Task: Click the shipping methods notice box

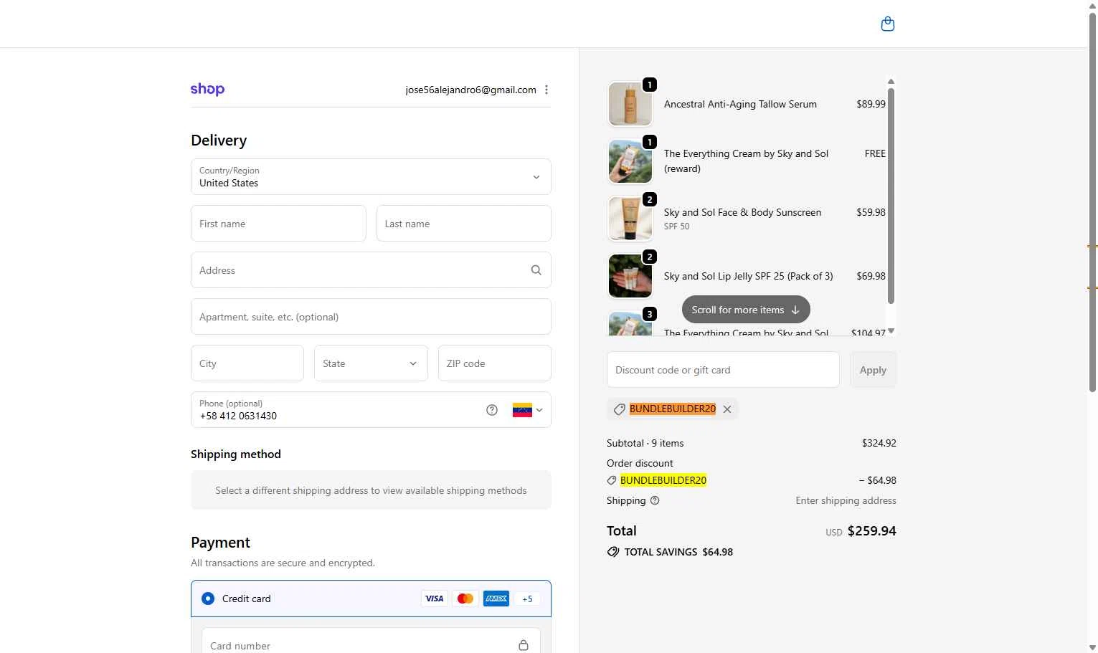Action: point(371,490)
